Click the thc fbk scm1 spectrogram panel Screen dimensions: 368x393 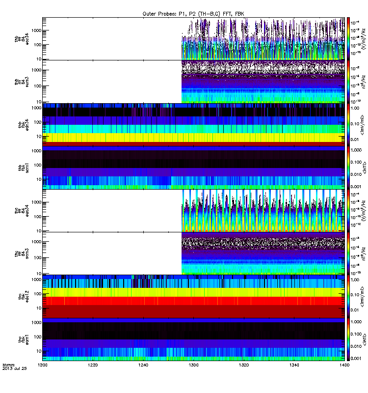coord(193,339)
